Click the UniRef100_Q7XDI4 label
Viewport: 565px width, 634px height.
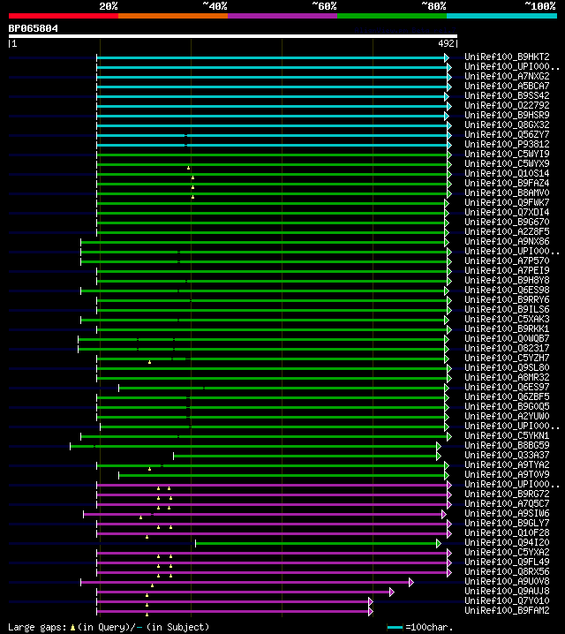[507, 212]
